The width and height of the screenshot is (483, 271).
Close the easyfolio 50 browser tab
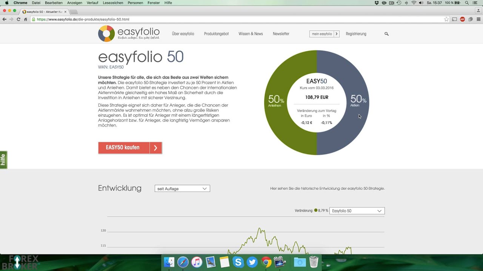[x=65, y=12]
